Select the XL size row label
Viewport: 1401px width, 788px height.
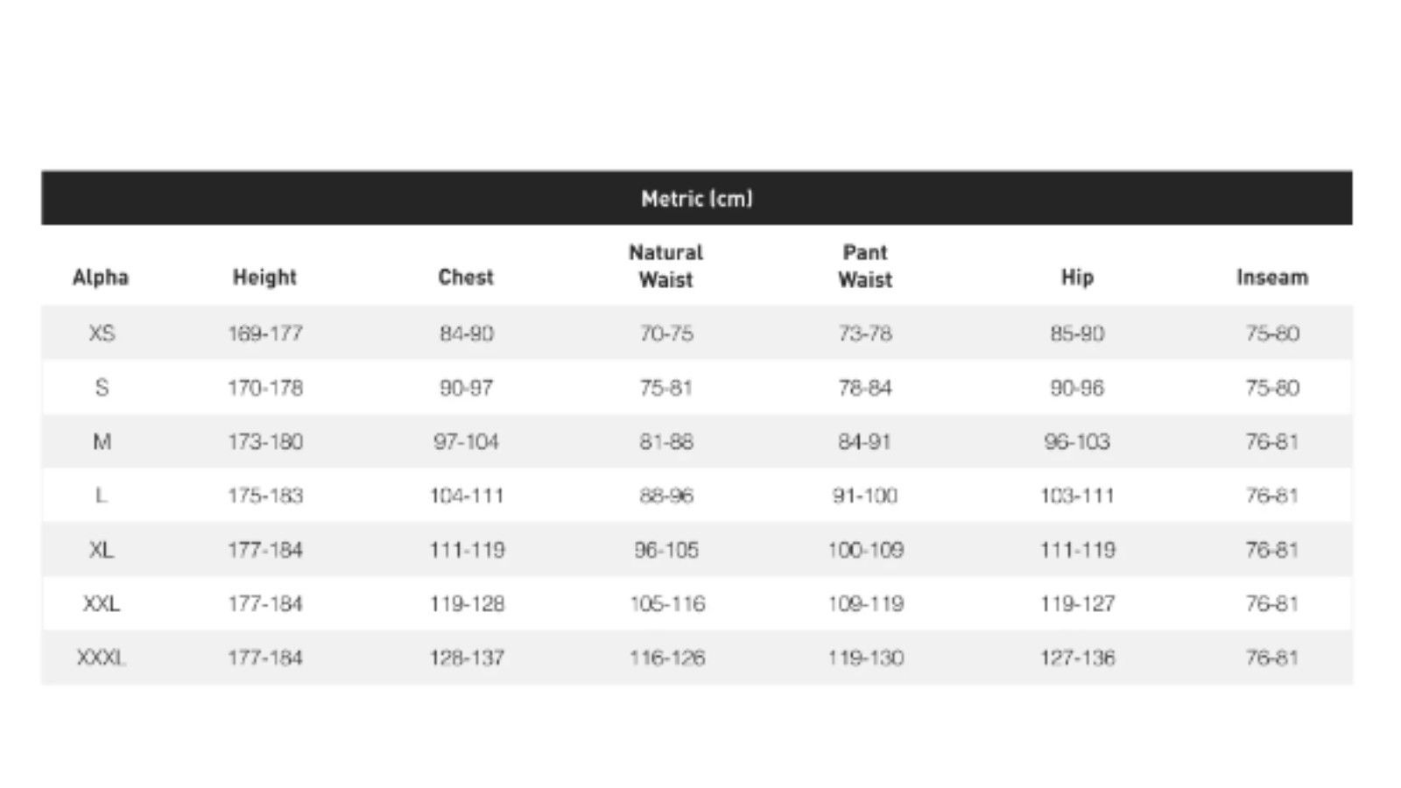click(x=102, y=551)
